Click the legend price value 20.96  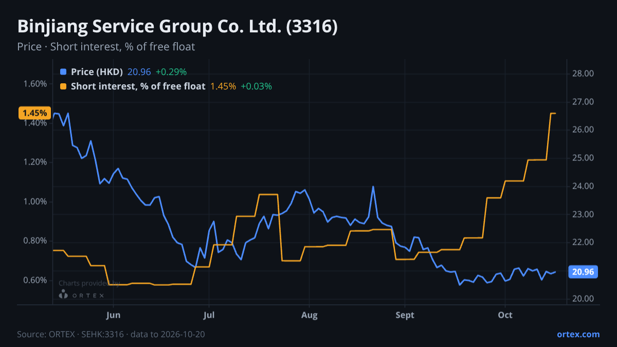point(139,72)
